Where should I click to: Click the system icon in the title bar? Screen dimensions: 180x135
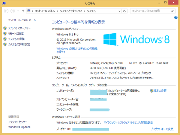(x=4, y=3)
